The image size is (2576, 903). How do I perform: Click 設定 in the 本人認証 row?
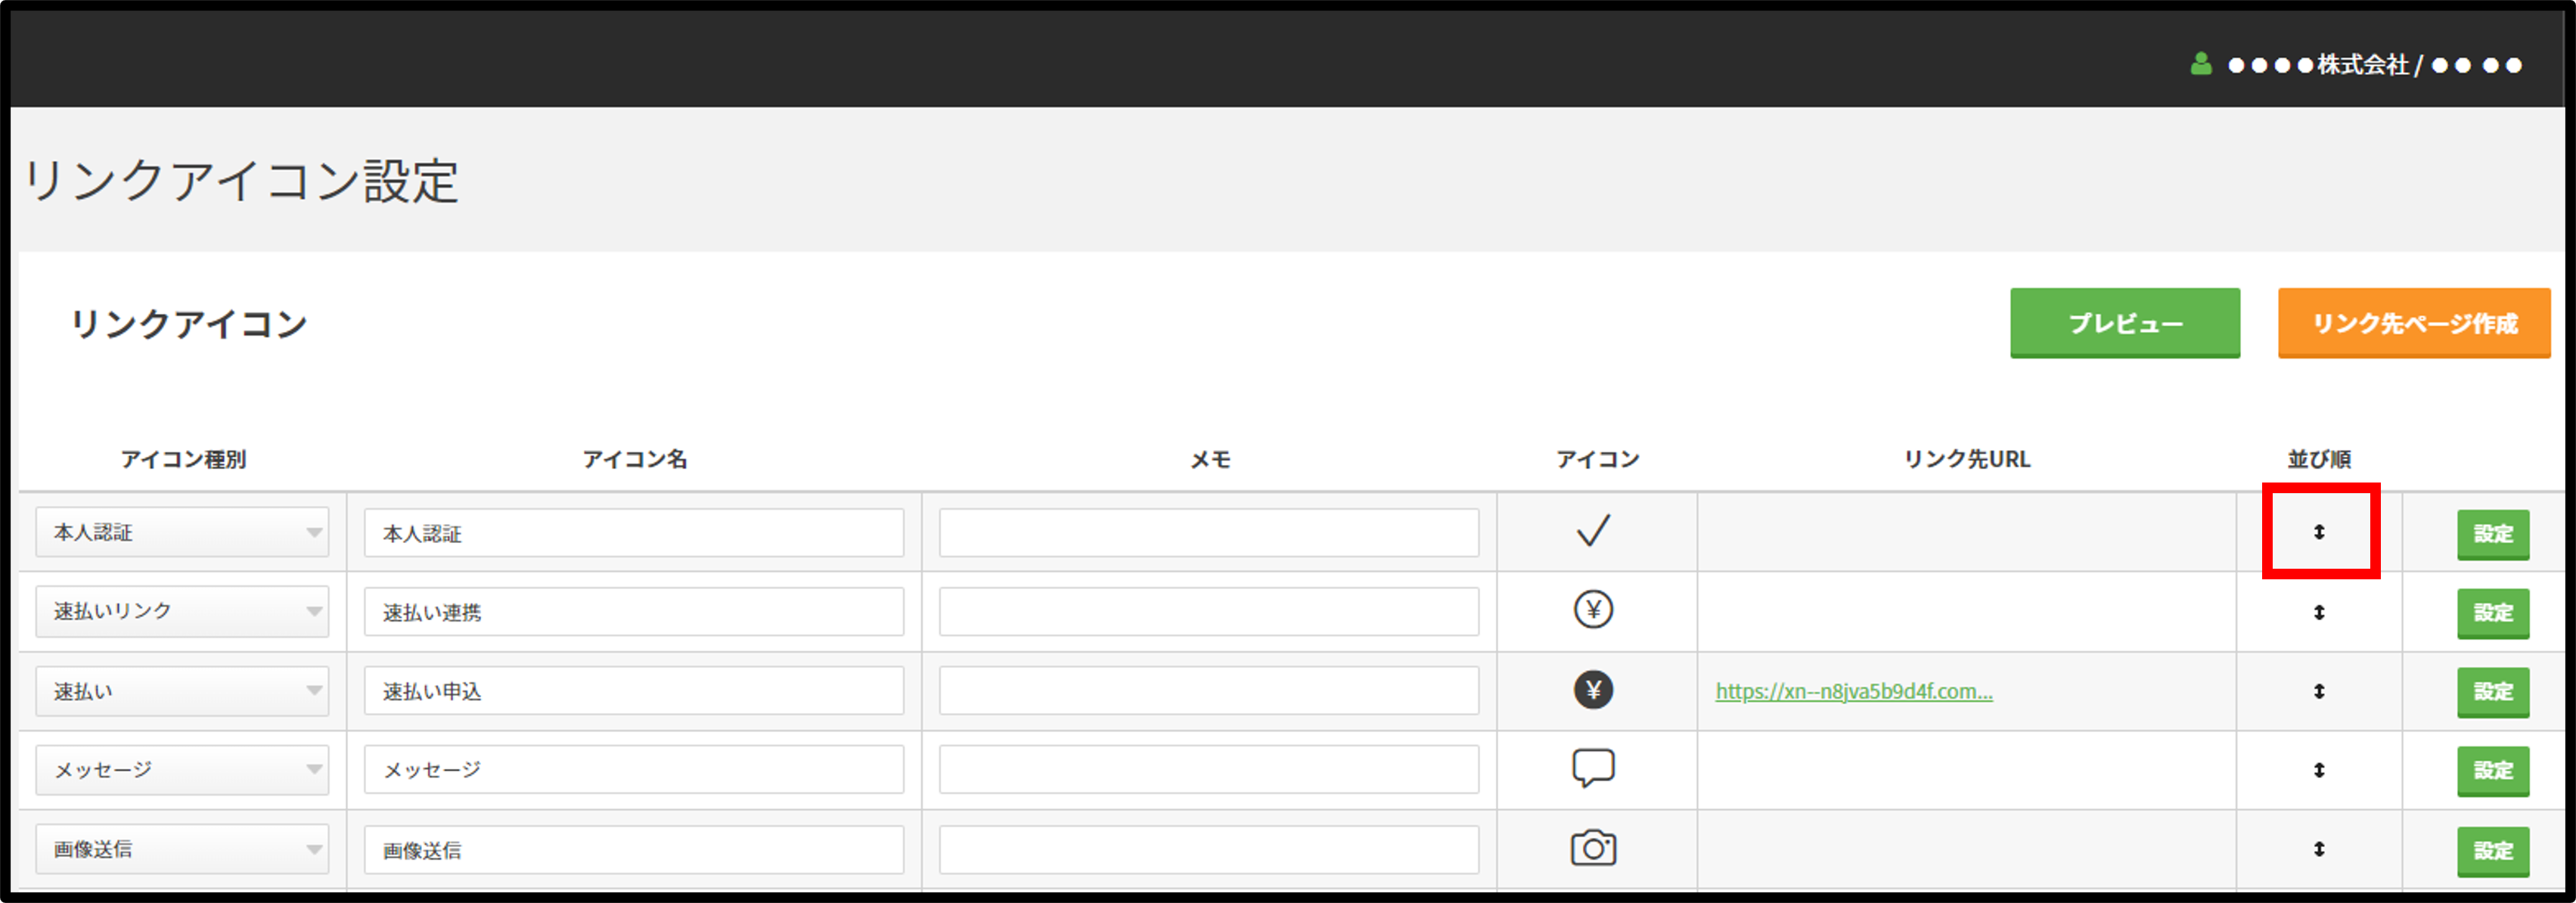click(2493, 535)
